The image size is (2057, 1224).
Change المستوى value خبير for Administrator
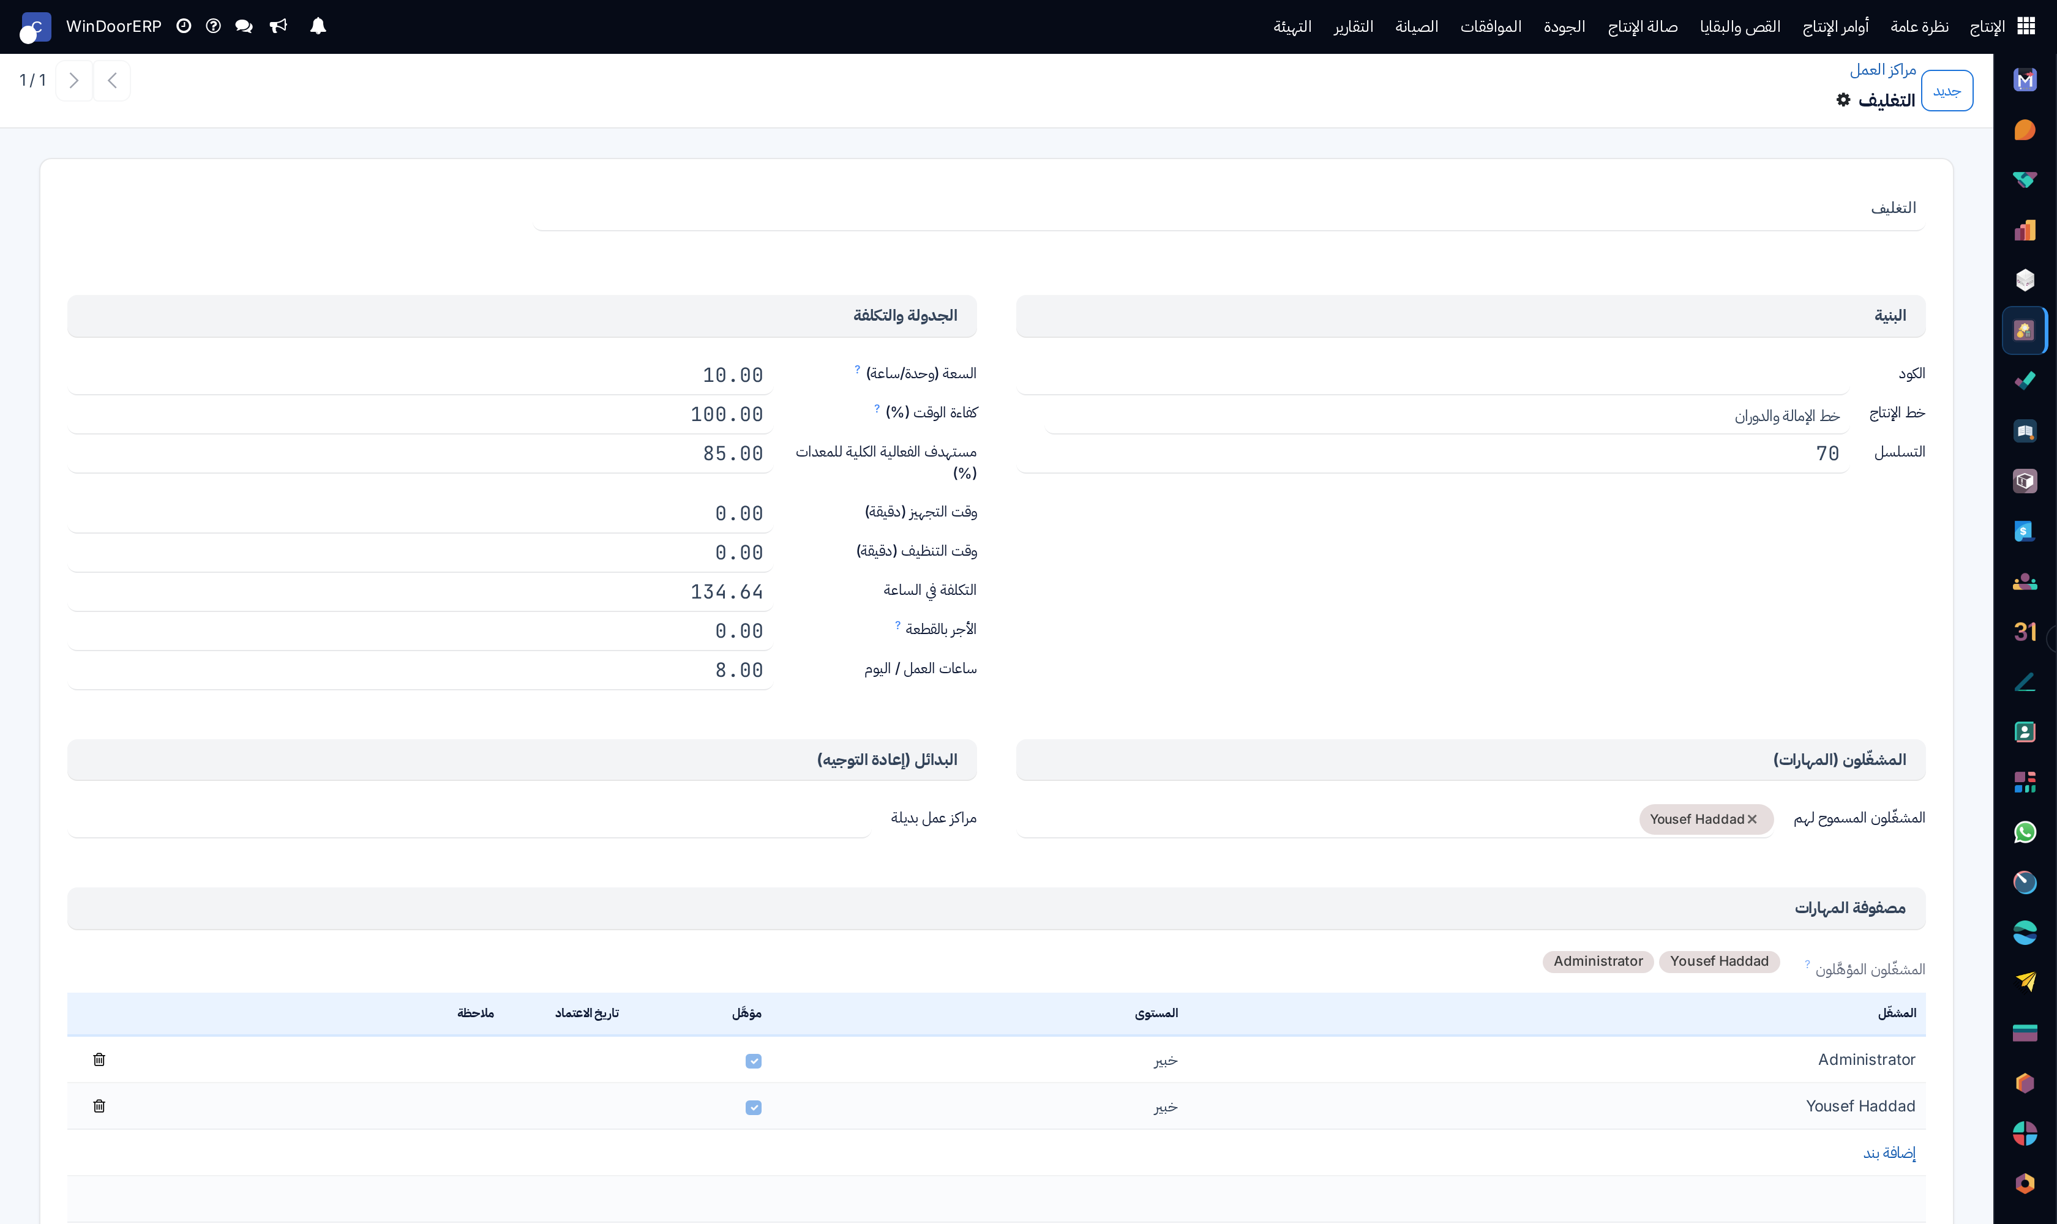tap(1165, 1060)
